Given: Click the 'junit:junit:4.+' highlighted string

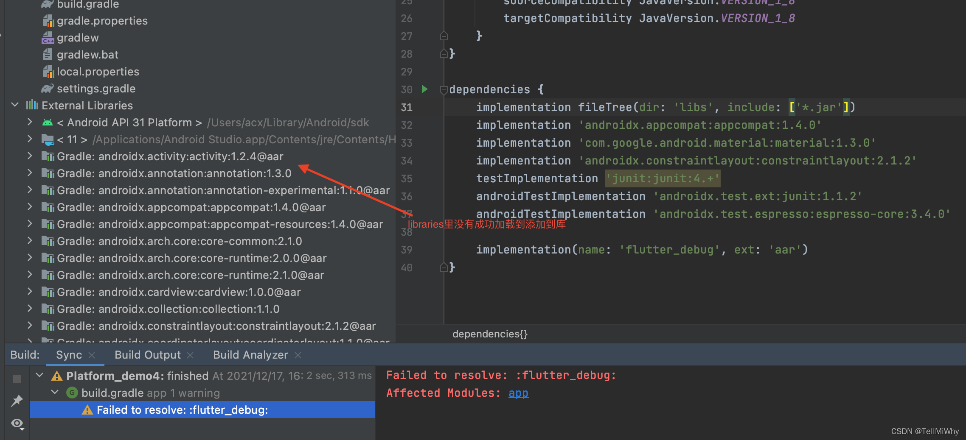Looking at the screenshot, I should [x=663, y=178].
